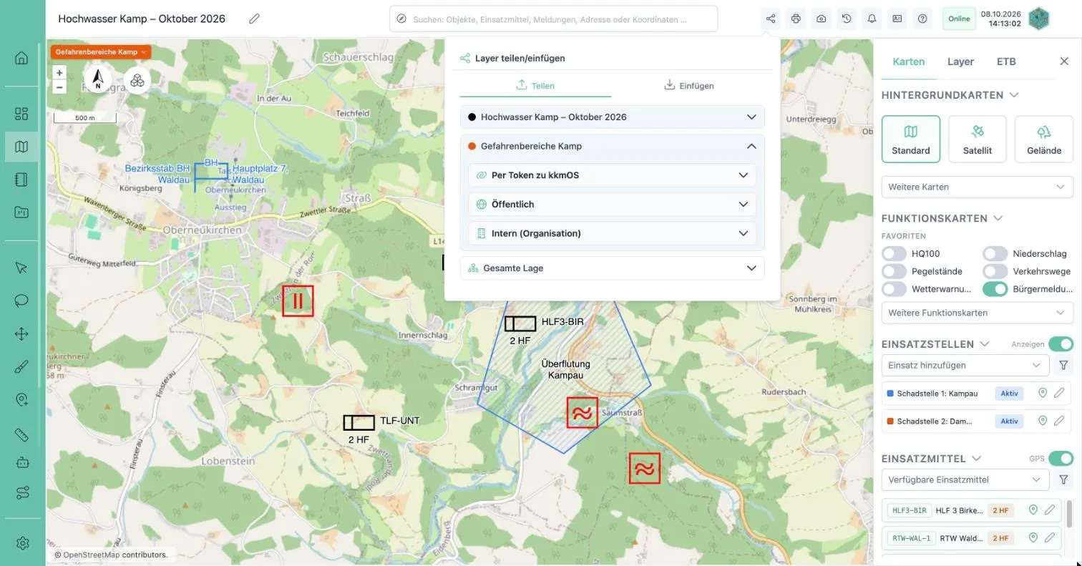Enable Verkehrswege switch
This screenshot has width=1082, height=566.
click(x=995, y=271)
